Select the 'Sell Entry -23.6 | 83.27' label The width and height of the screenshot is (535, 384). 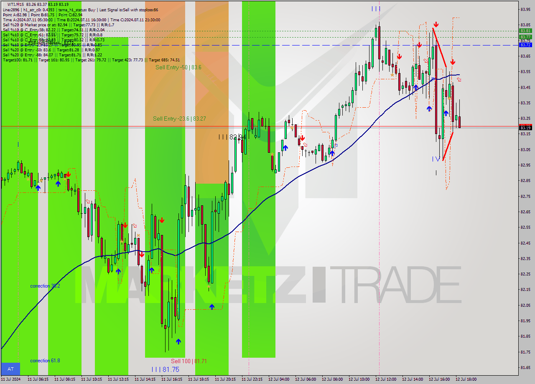click(179, 119)
